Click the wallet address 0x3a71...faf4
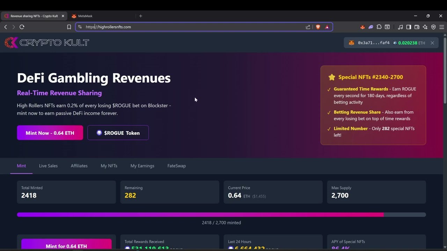The image size is (447, 251). 374,43
